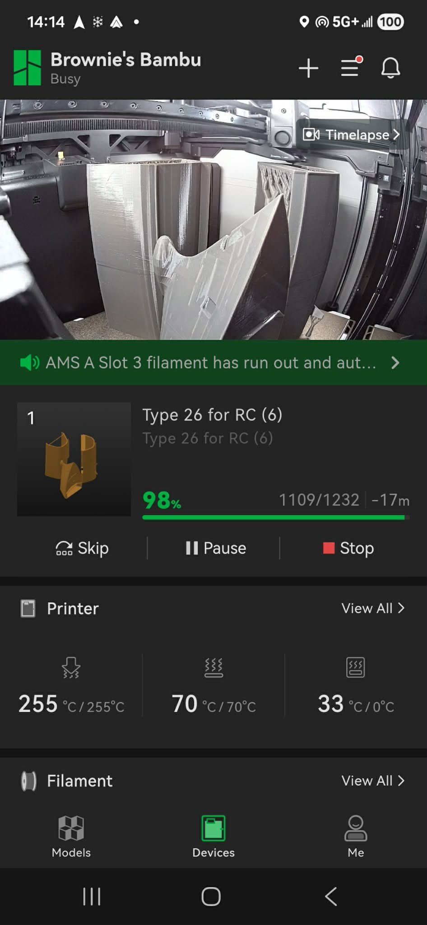Tap the nozzle temperature icon
This screenshot has height=925, width=427.
tap(71, 668)
